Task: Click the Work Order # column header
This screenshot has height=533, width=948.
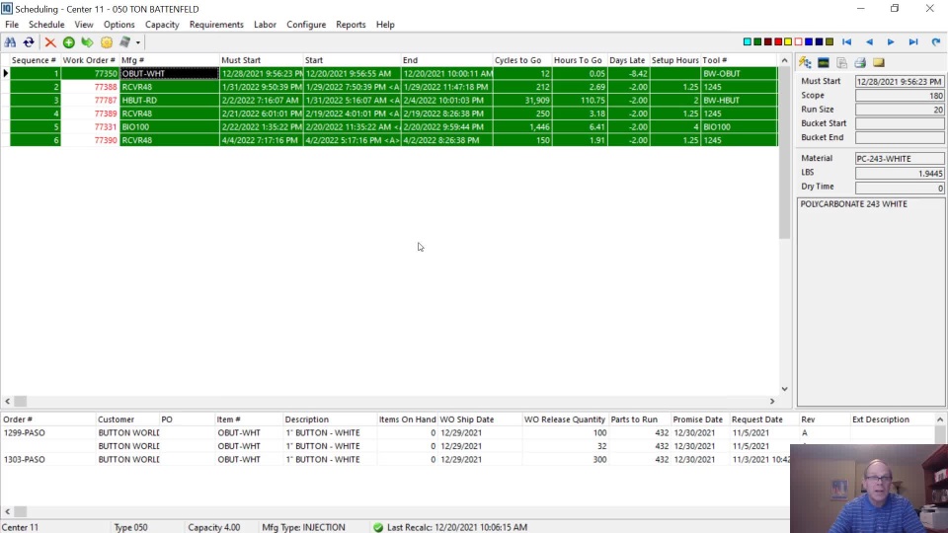Action: click(x=89, y=60)
